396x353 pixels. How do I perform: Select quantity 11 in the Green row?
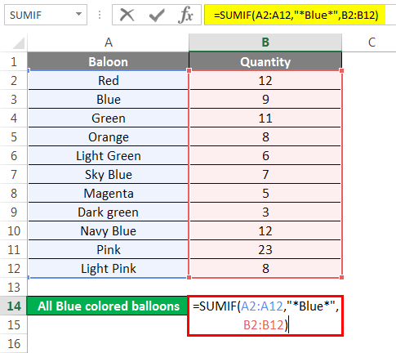[x=265, y=118]
